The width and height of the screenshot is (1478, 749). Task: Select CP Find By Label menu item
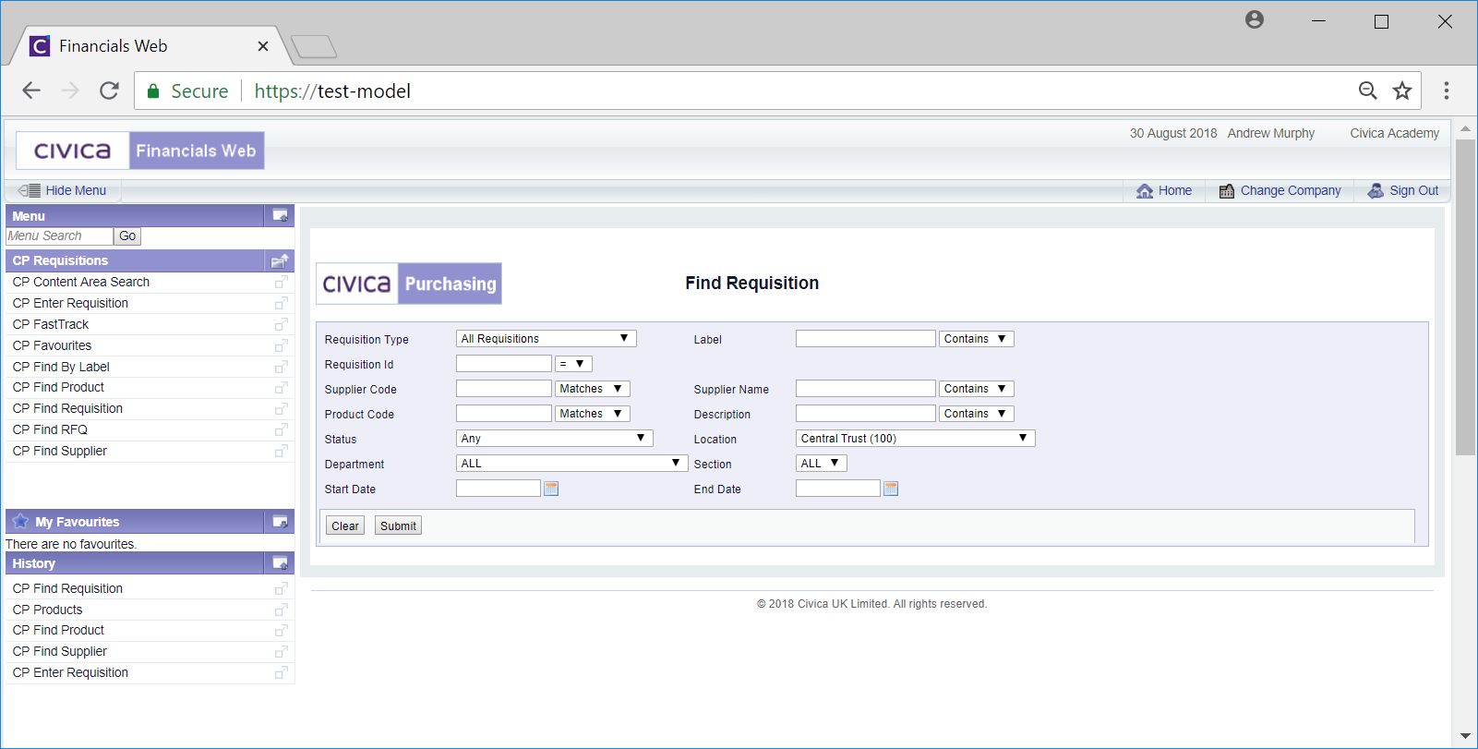click(61, 367)
